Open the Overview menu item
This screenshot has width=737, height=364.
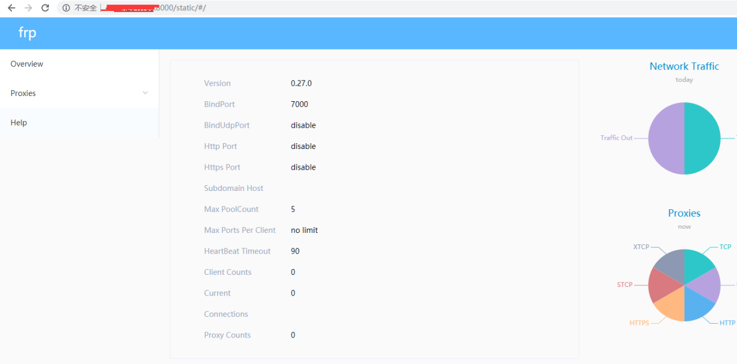click(x=79, y=64)
